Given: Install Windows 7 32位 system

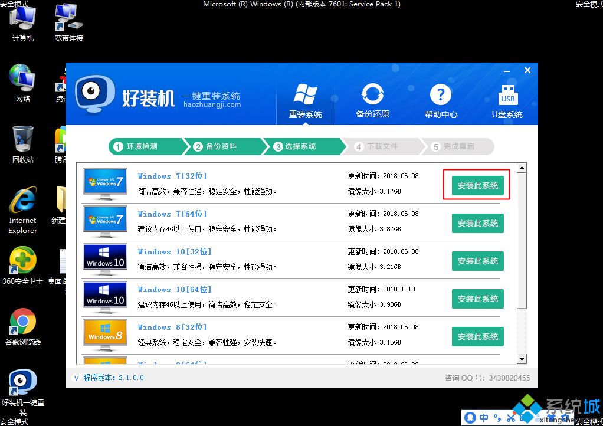Looking at the screenshot, I should click(478, 185).
